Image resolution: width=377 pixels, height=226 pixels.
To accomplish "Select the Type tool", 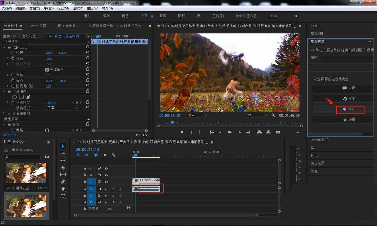I will pos(63,196).
